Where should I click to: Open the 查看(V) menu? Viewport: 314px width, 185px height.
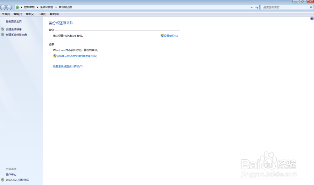30,14
